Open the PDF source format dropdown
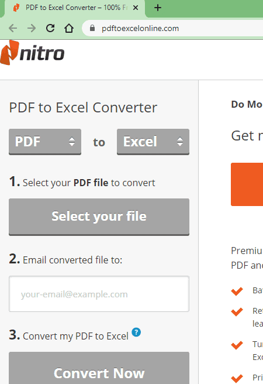The height and width of the screenshot is (384, 263). pyautogui.click(x=45, y=142)
